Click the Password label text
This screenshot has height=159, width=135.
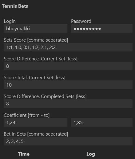click(x=81, y=21)
